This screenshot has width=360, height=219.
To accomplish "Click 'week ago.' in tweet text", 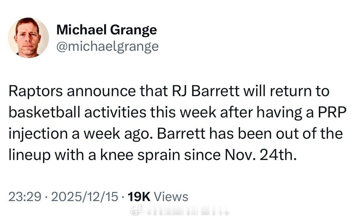I will (x=119, y=134).
